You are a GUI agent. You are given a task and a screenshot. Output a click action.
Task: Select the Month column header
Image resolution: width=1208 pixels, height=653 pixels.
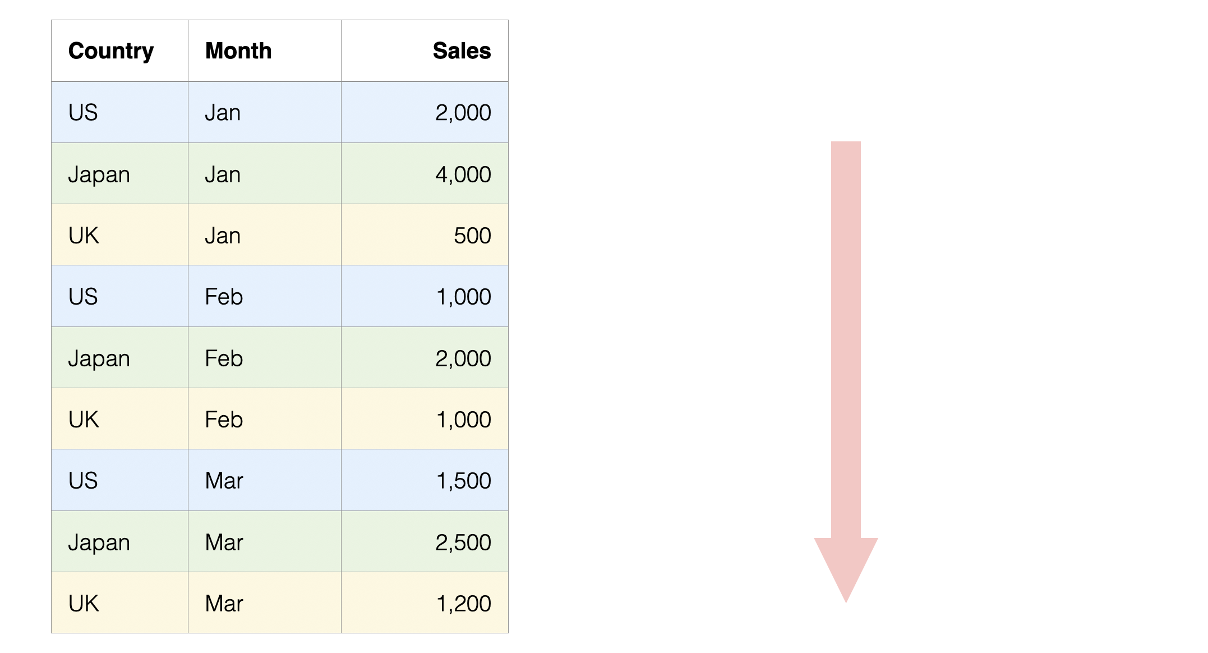pyautogui.click(x=238, y=51)
